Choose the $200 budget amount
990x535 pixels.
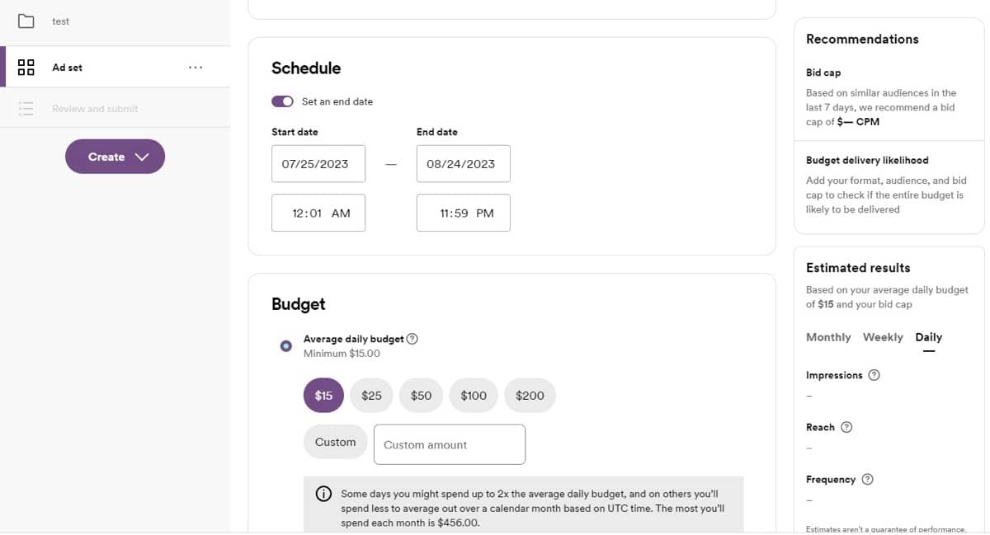pyautogui.click(x=530, y=396)
